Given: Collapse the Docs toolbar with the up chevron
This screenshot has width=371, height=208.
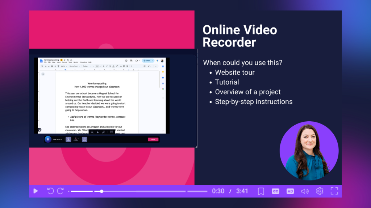Looking at the screenshot, I should tap(156, 66).
